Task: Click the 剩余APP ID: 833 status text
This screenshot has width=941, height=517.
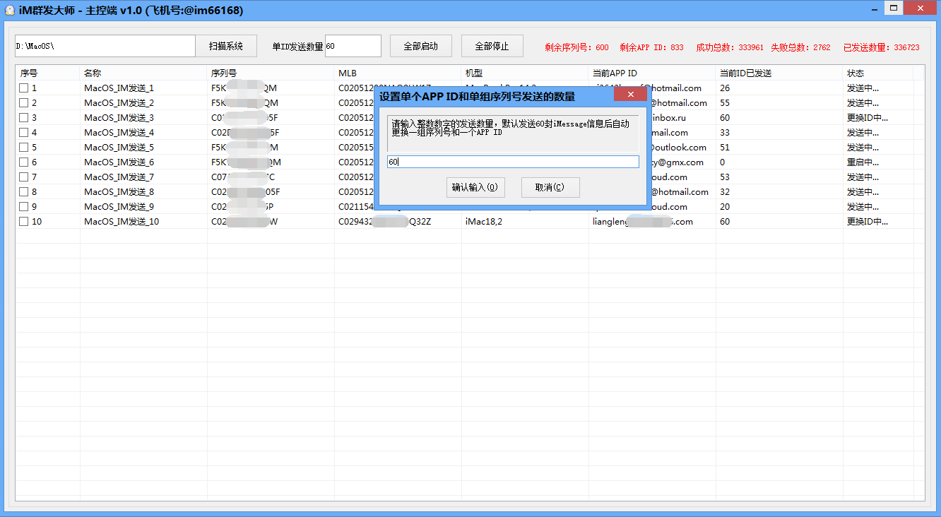Action: 651,48
